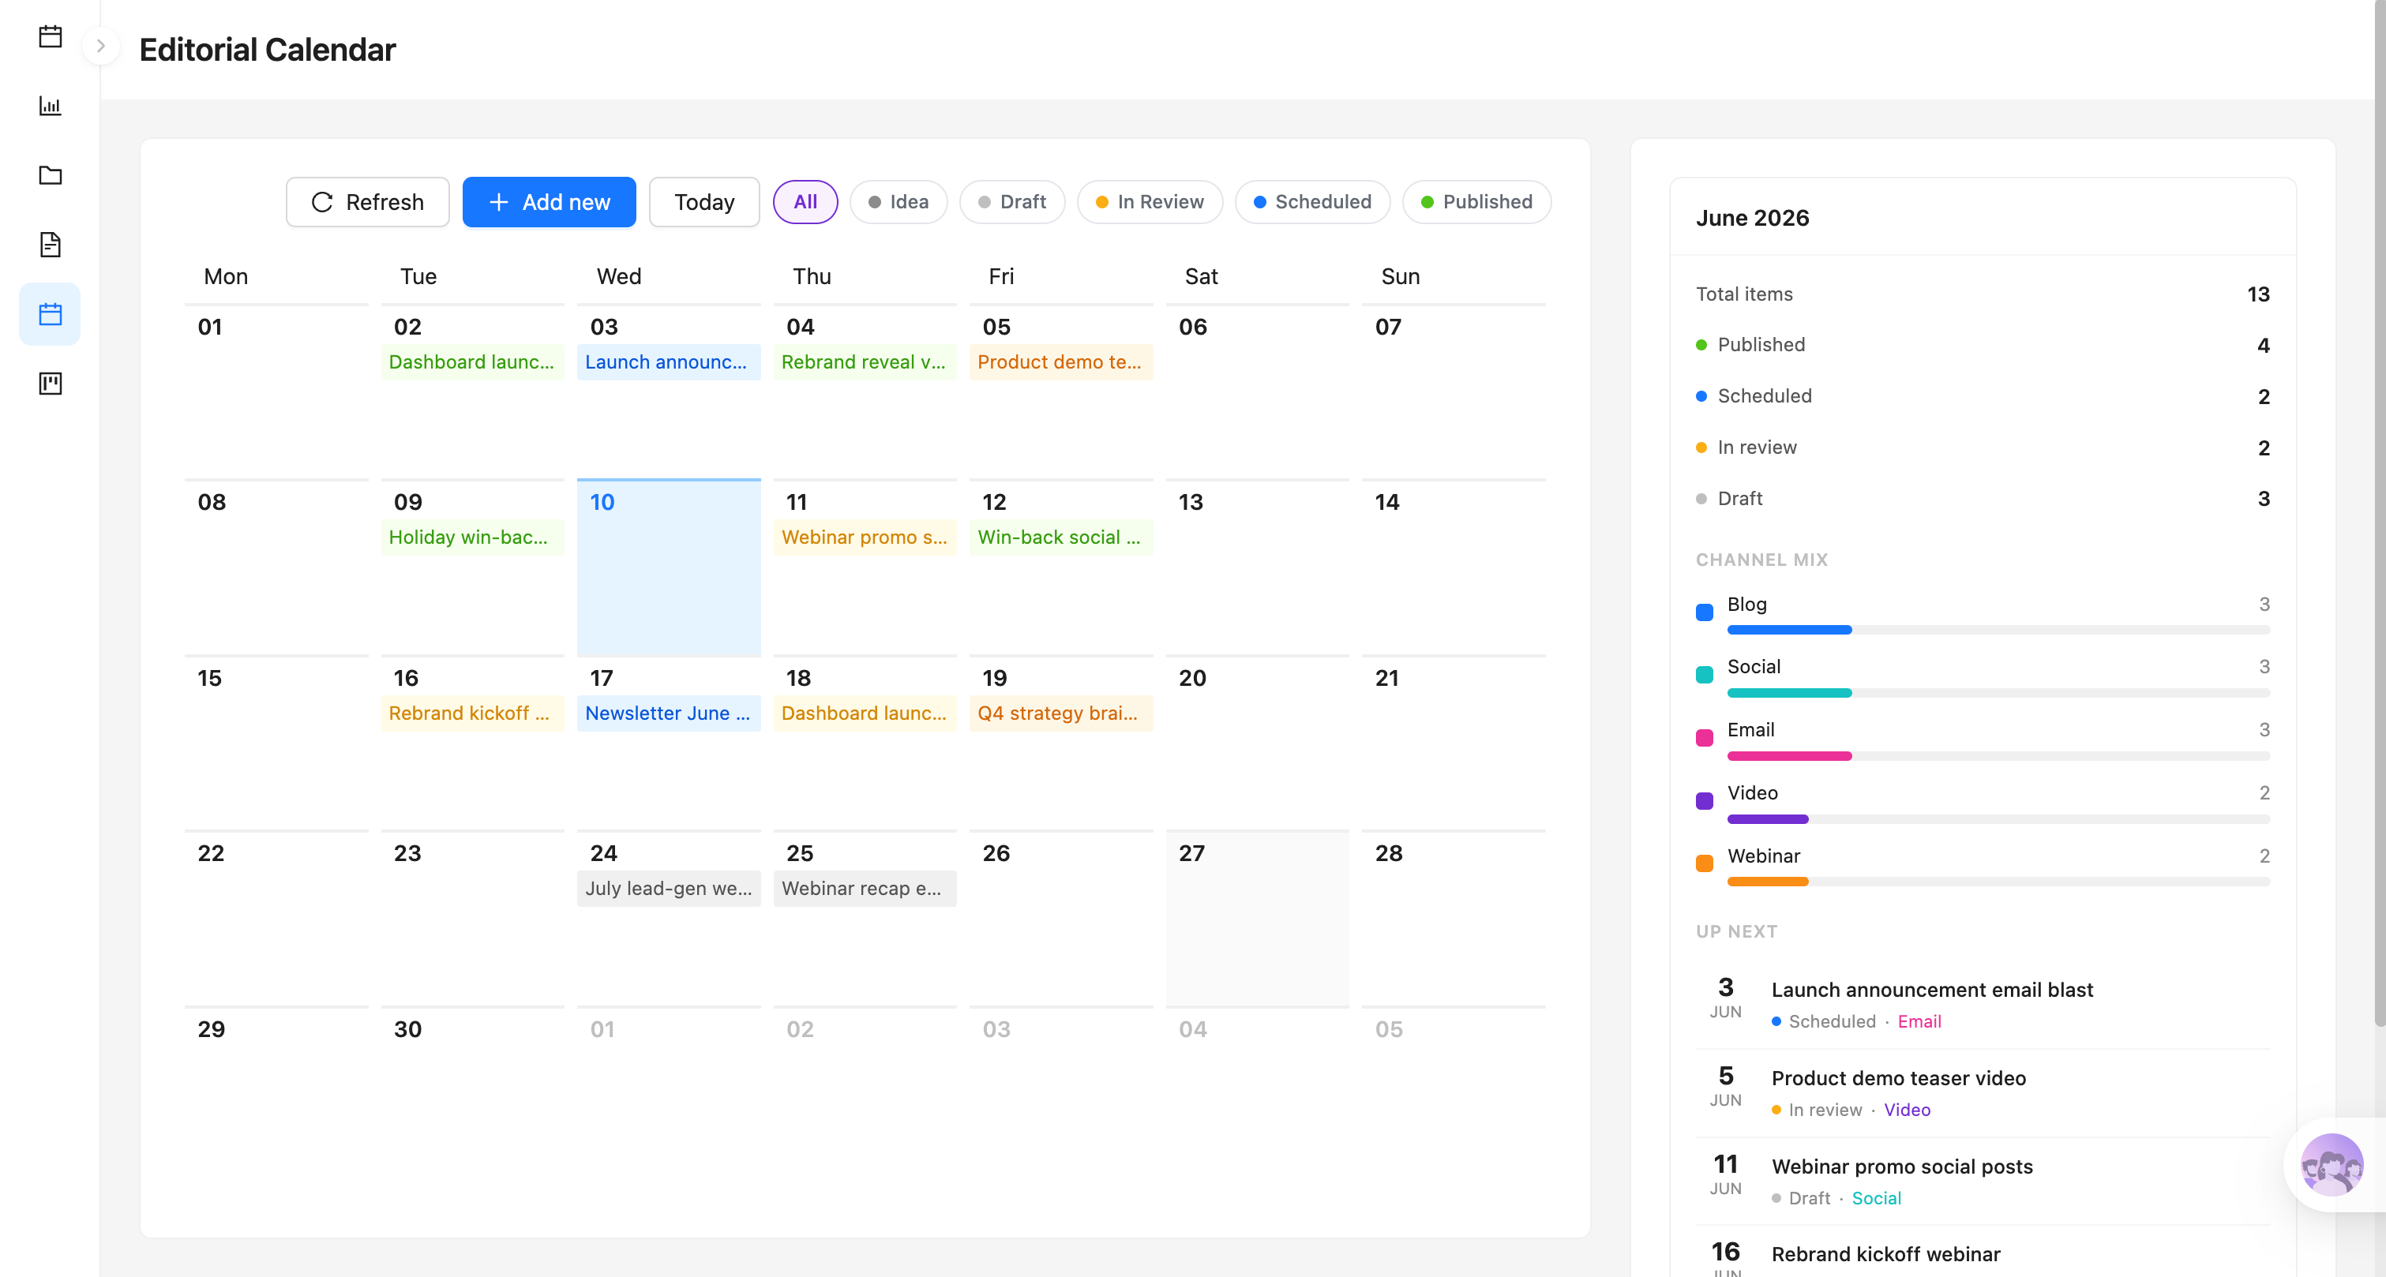Select the All filter chip

(805, 202)
